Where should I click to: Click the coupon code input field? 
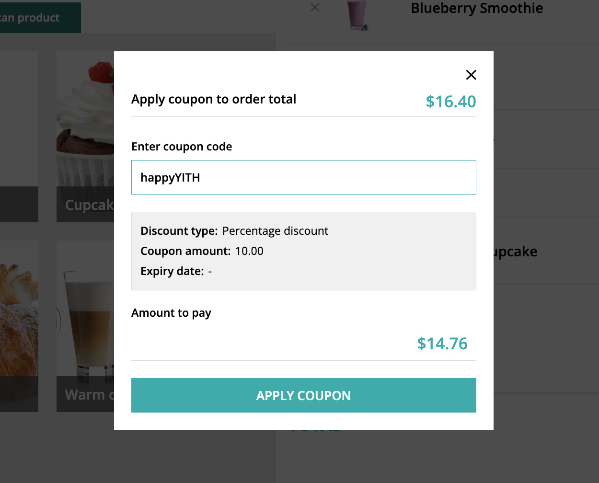tap(303, 177)
